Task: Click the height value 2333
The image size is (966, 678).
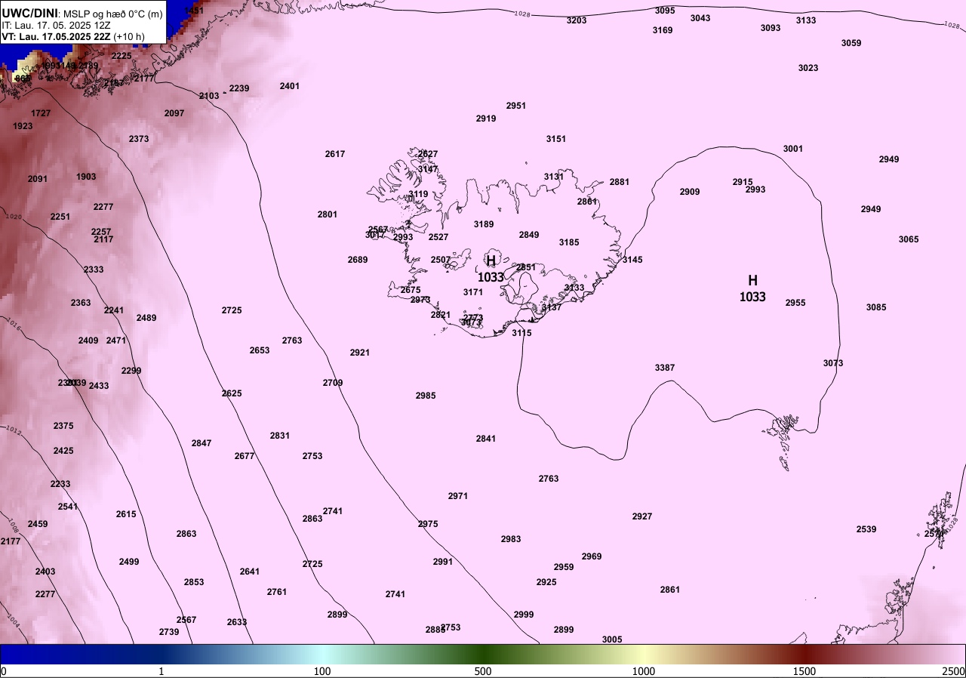Action: point(94,270)
